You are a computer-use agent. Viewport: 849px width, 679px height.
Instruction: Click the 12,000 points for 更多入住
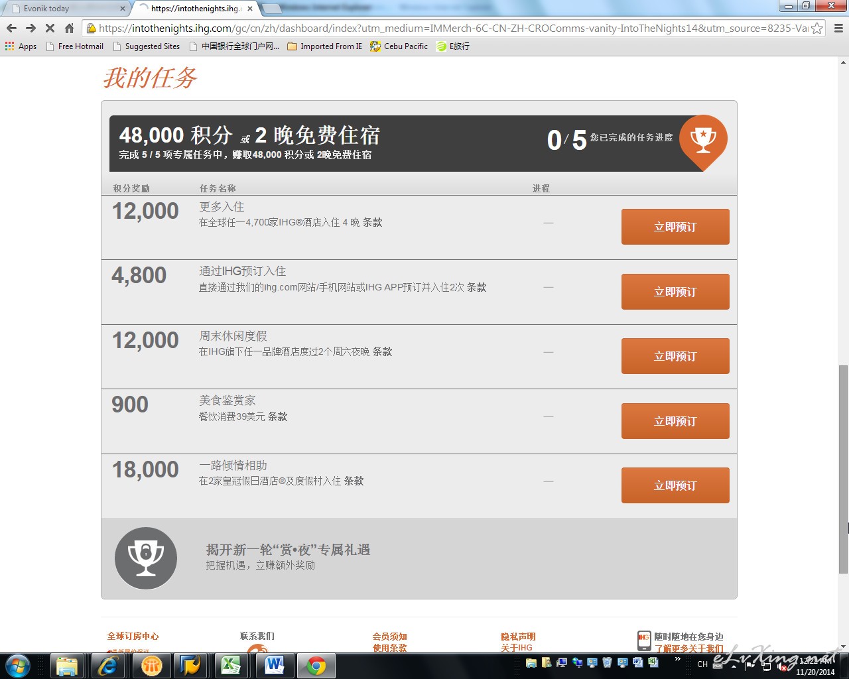pyautogui.click(x=145, y=211)
